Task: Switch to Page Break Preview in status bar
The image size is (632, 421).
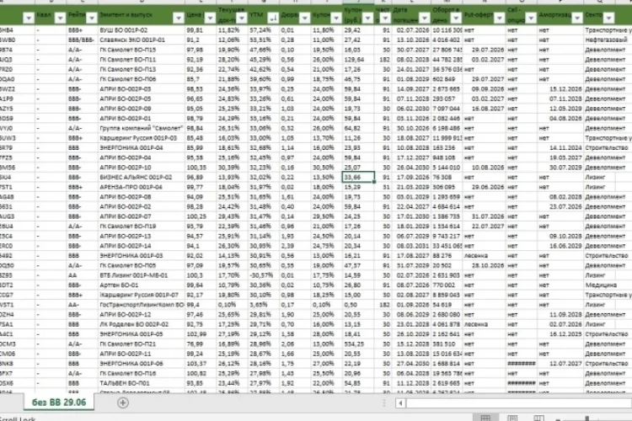Action: click(538, 418)
